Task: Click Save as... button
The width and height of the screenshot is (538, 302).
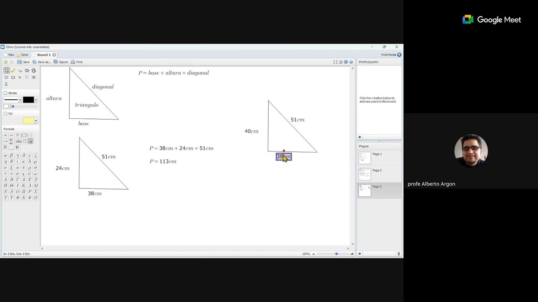Action: click(x=42, y=62)
